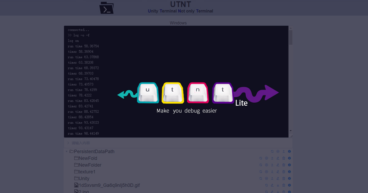Screen dimensions: 368x193
Task: Delete the Unity folder
Action: coord(284,178)
